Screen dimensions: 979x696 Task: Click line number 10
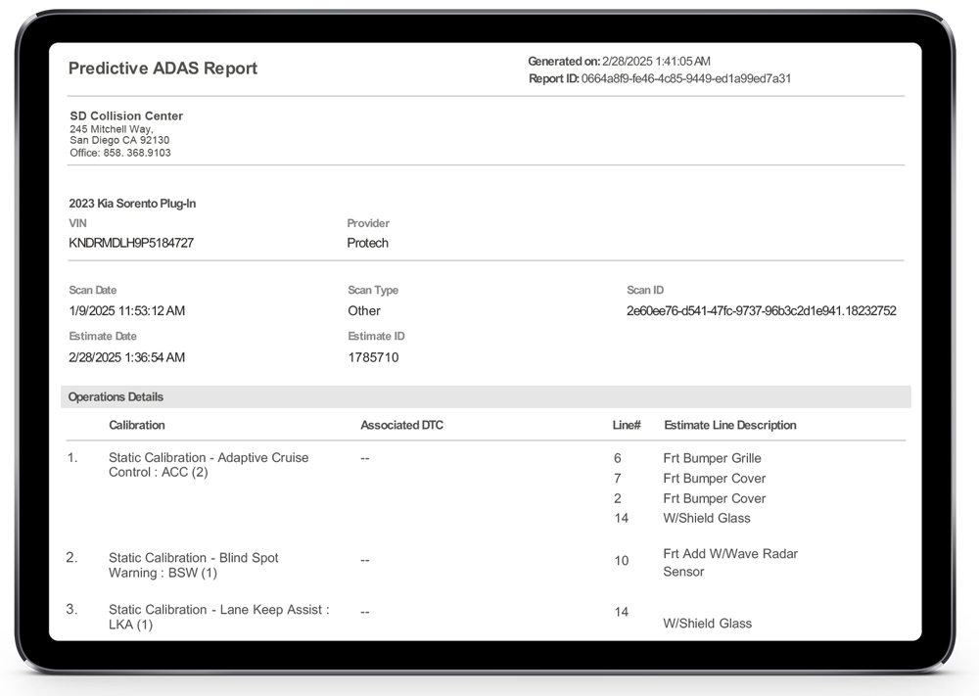click(x=622, y=561)
